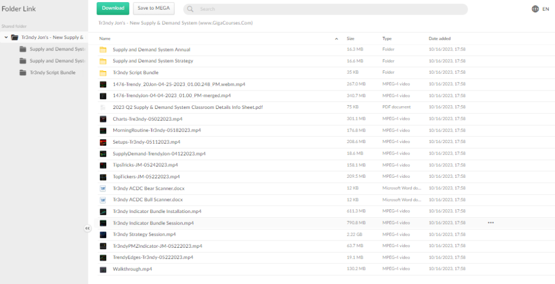Image resolution: width=555 pixels, height=284 pixels.
Task: Click the Save to MEGA button
Action: pos(153,8)
